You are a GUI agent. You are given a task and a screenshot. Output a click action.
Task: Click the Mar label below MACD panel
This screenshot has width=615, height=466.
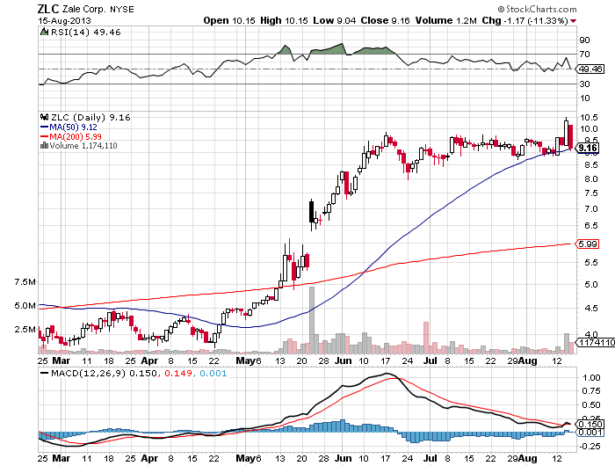pos(61,459)
